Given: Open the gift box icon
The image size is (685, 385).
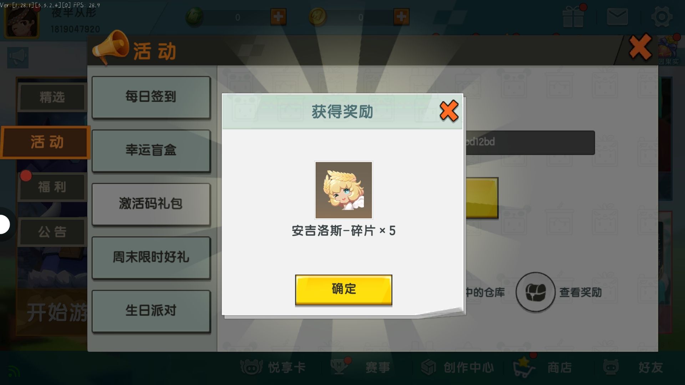Looking at the screenshot, I should [x=573, y=17].
